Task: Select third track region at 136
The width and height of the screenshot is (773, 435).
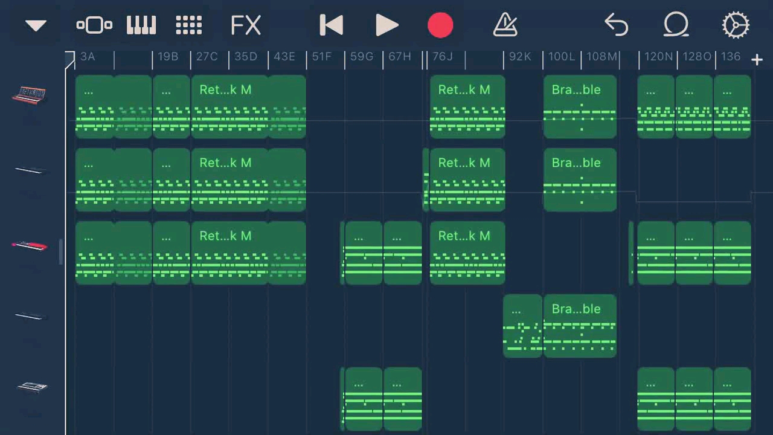Action: (733, 253)
